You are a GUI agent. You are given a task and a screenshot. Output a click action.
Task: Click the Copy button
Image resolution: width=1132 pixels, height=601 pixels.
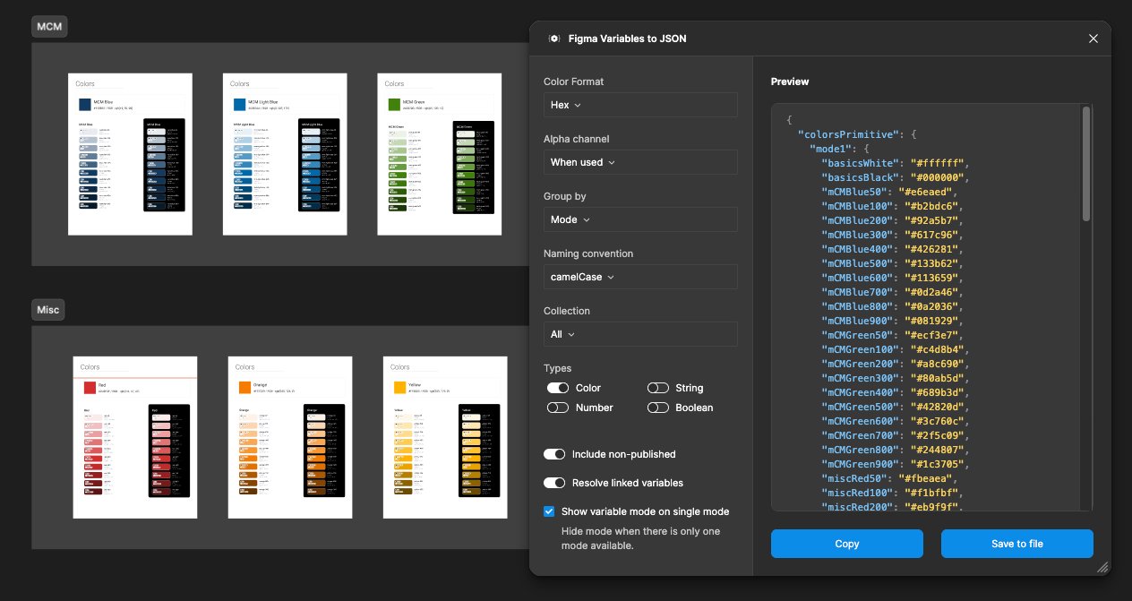(846, 544)
